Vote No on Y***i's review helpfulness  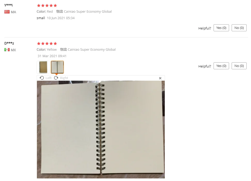pyautogui.click(x=239, y=28)
